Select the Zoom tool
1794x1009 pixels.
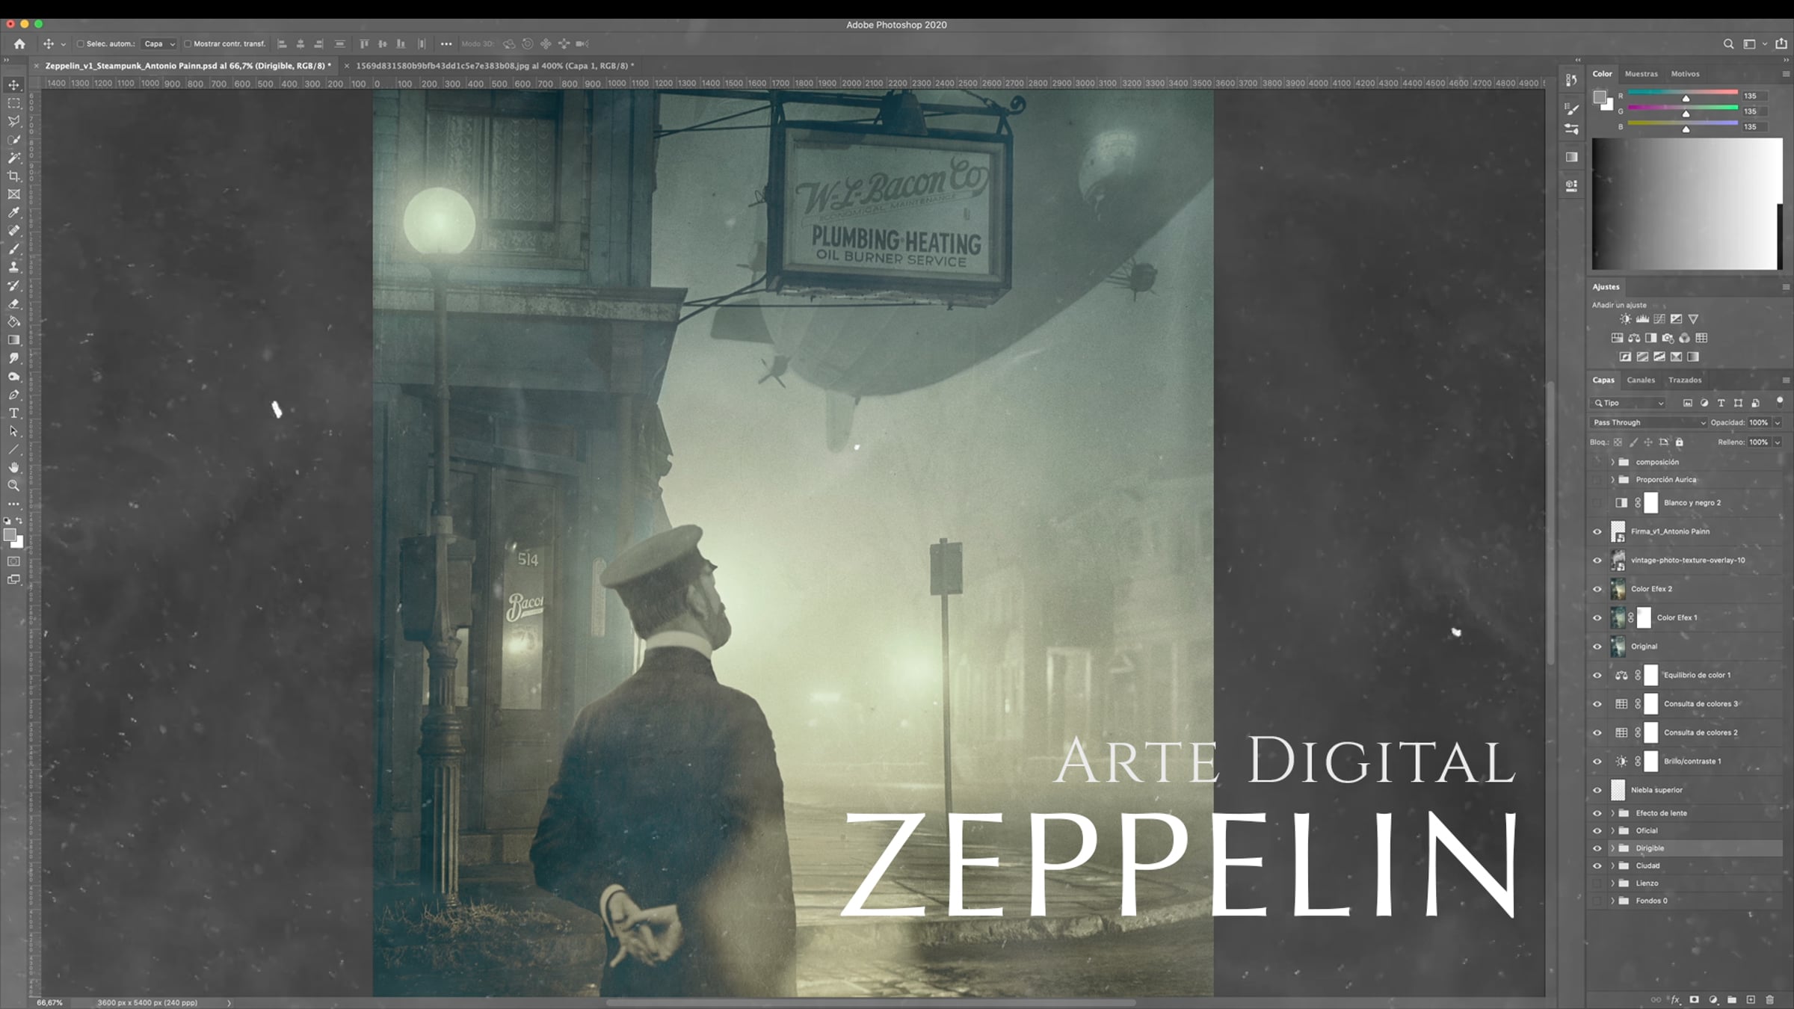[13, 486]
